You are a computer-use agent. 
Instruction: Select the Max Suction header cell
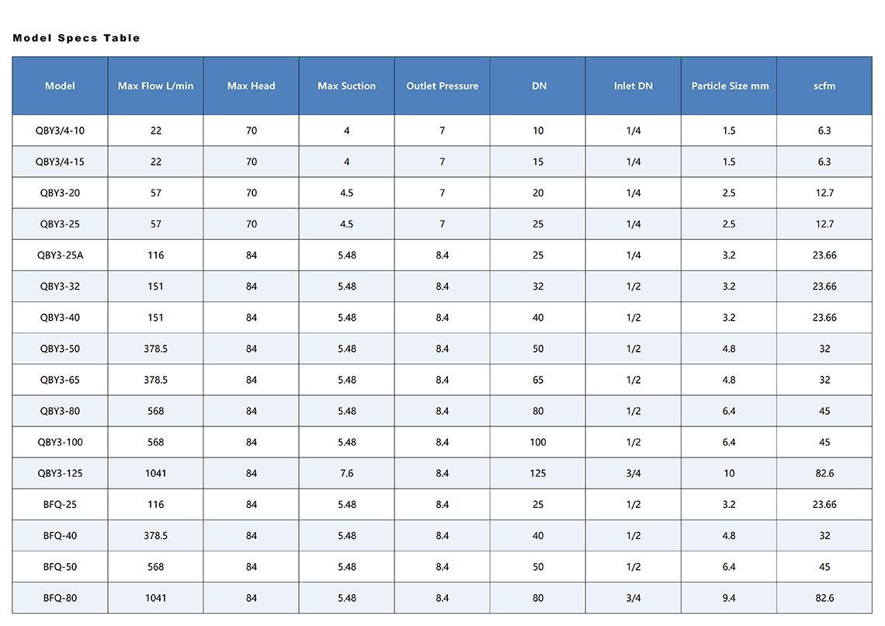(x=346, y=85)
